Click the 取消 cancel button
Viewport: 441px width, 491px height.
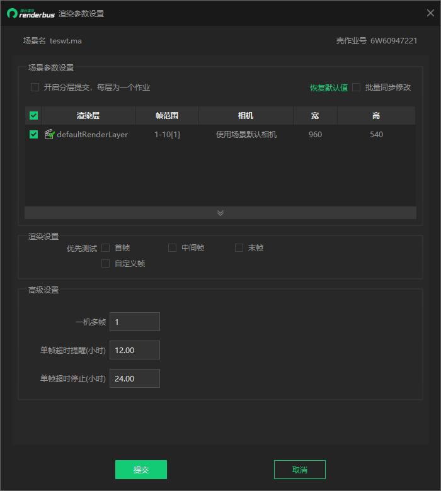pyautogui.click(x=300, y=470)
